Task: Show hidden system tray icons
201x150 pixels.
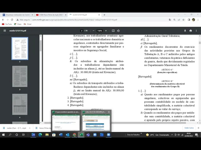Action: 172,135
